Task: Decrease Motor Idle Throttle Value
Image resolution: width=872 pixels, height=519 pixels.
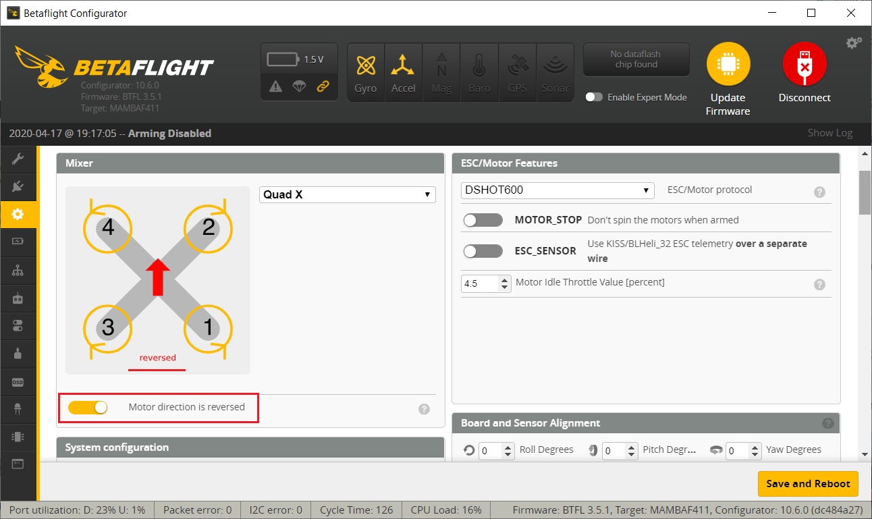Action: coord(505,288)
